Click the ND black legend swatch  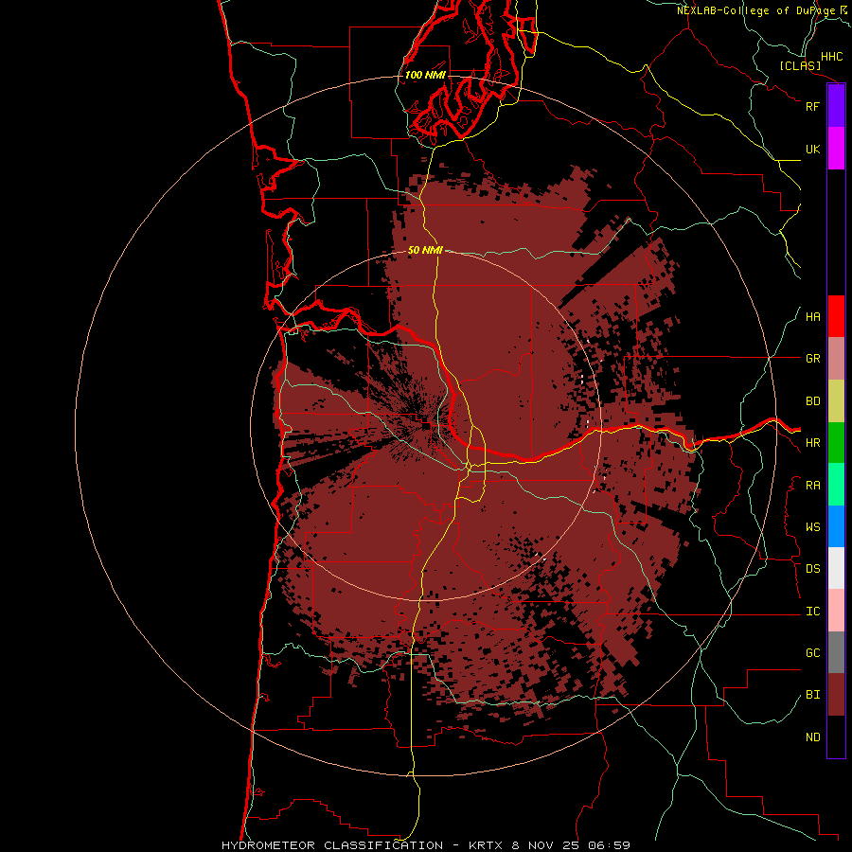836,737
